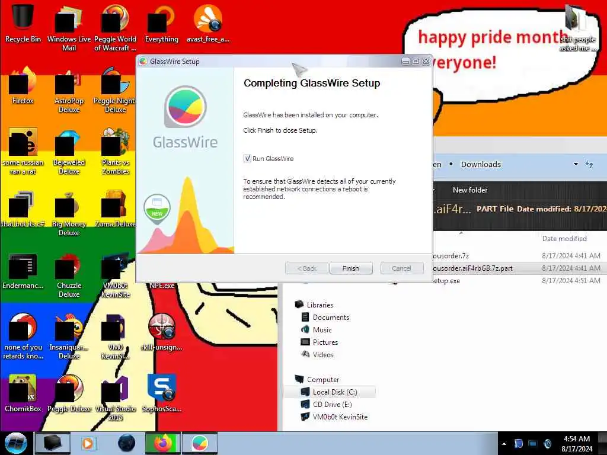Select the Windows Live Mail desktop icon
This screenshot has height=455, width=607.
tap(69, 27)
